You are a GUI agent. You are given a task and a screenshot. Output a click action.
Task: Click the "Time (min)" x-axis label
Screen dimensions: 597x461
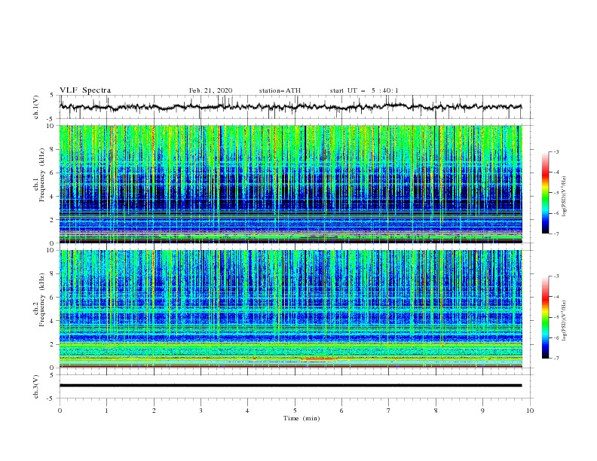302,418
